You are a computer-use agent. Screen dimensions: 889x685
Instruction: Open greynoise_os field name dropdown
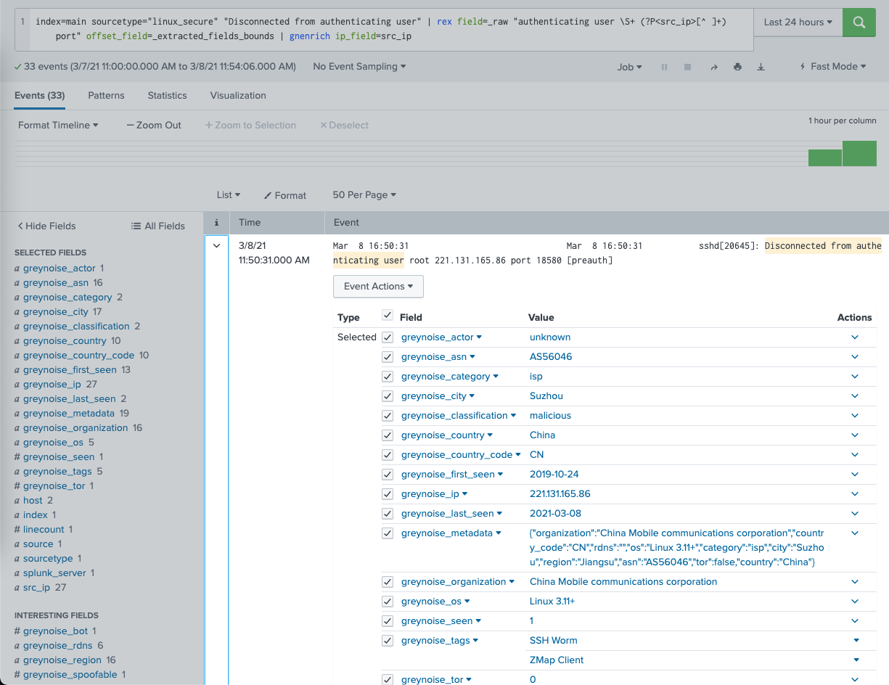click(x=435, y=602)
